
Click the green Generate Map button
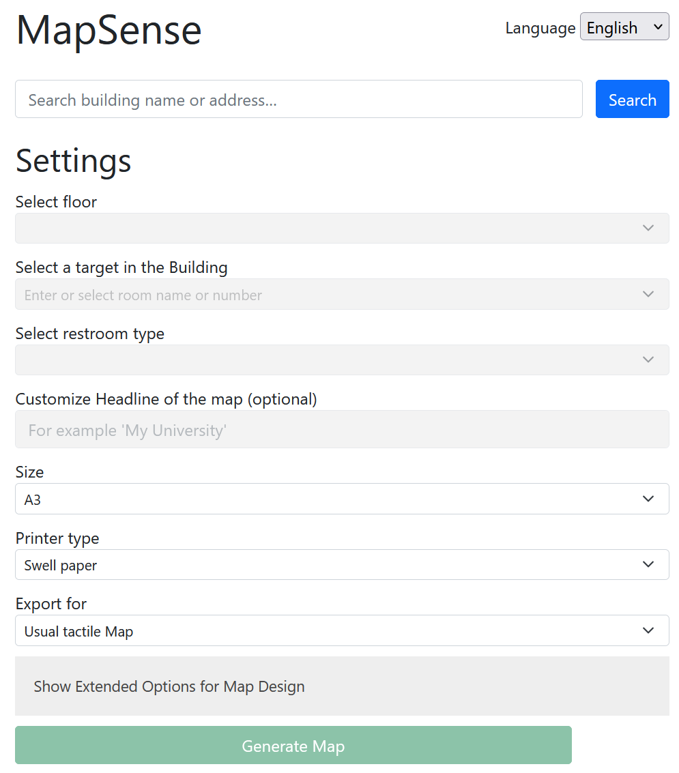pyautogui.click(x=293, y=746)
